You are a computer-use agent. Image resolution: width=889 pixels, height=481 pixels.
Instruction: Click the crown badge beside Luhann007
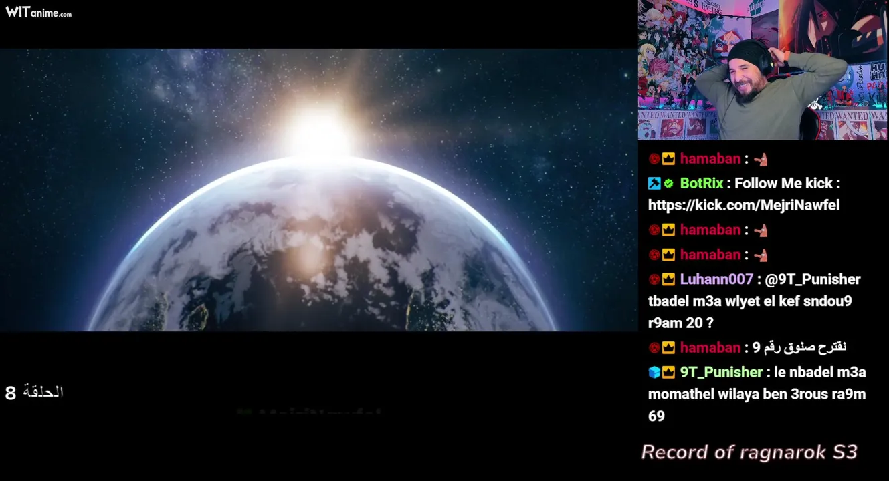[x=668, y=279]
